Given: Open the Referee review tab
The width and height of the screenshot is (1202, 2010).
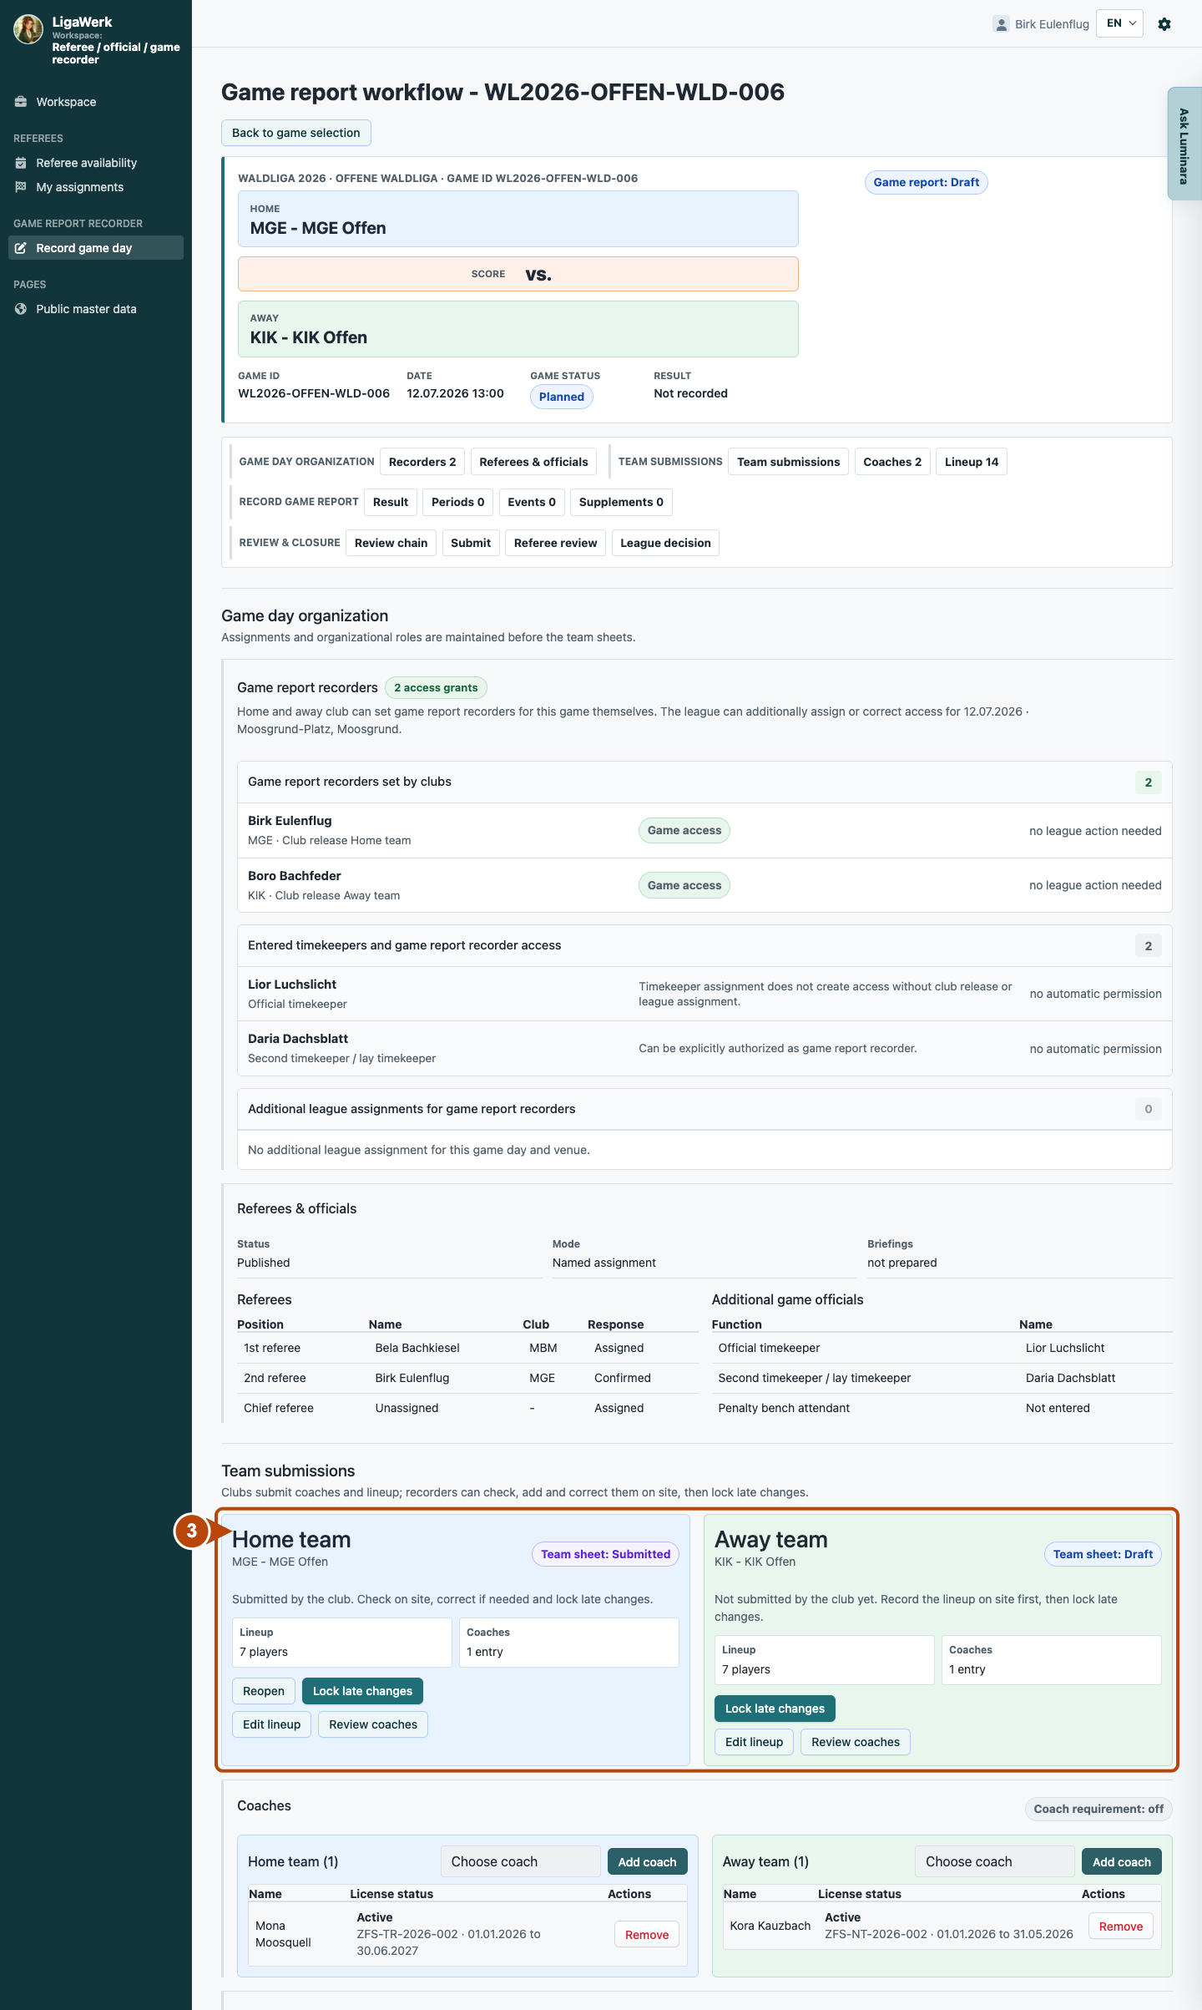Looking at the screenshot, I should [x=556, y=543].
